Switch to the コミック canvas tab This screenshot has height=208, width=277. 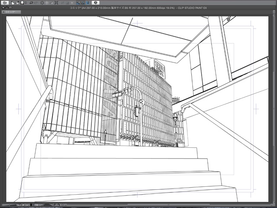[11, 12]
